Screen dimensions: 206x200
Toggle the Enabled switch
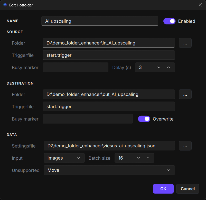pos(169,21)
